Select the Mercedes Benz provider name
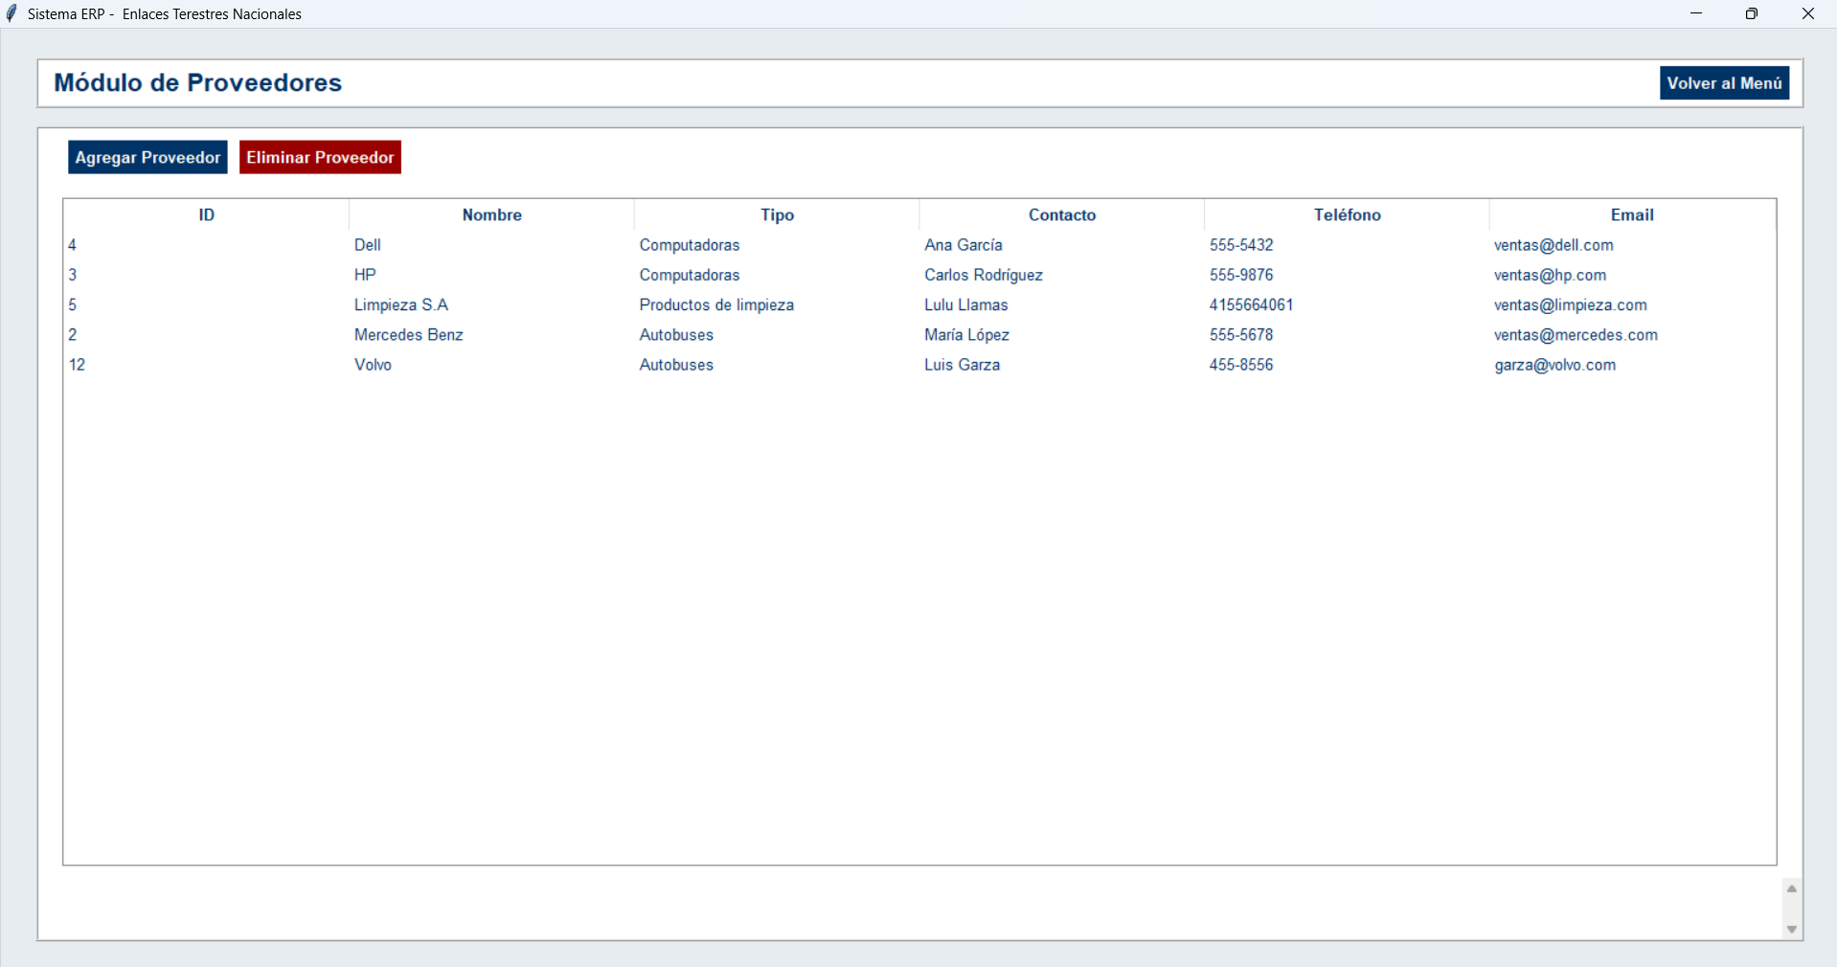The height and width of the screenshot is (967, 1837). pos(409,334)
